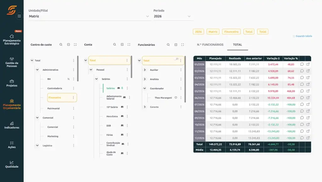This screenshot has height=182, width=322.
Task: Click the percent icon on RH row
Action: [68, 79]
